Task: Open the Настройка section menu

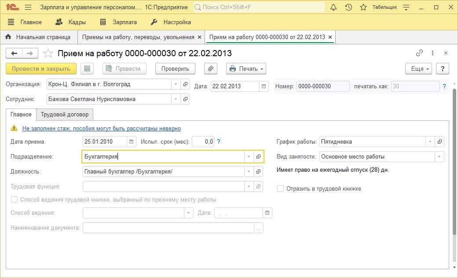Action: pyautogui.click(x=171, y=22)
